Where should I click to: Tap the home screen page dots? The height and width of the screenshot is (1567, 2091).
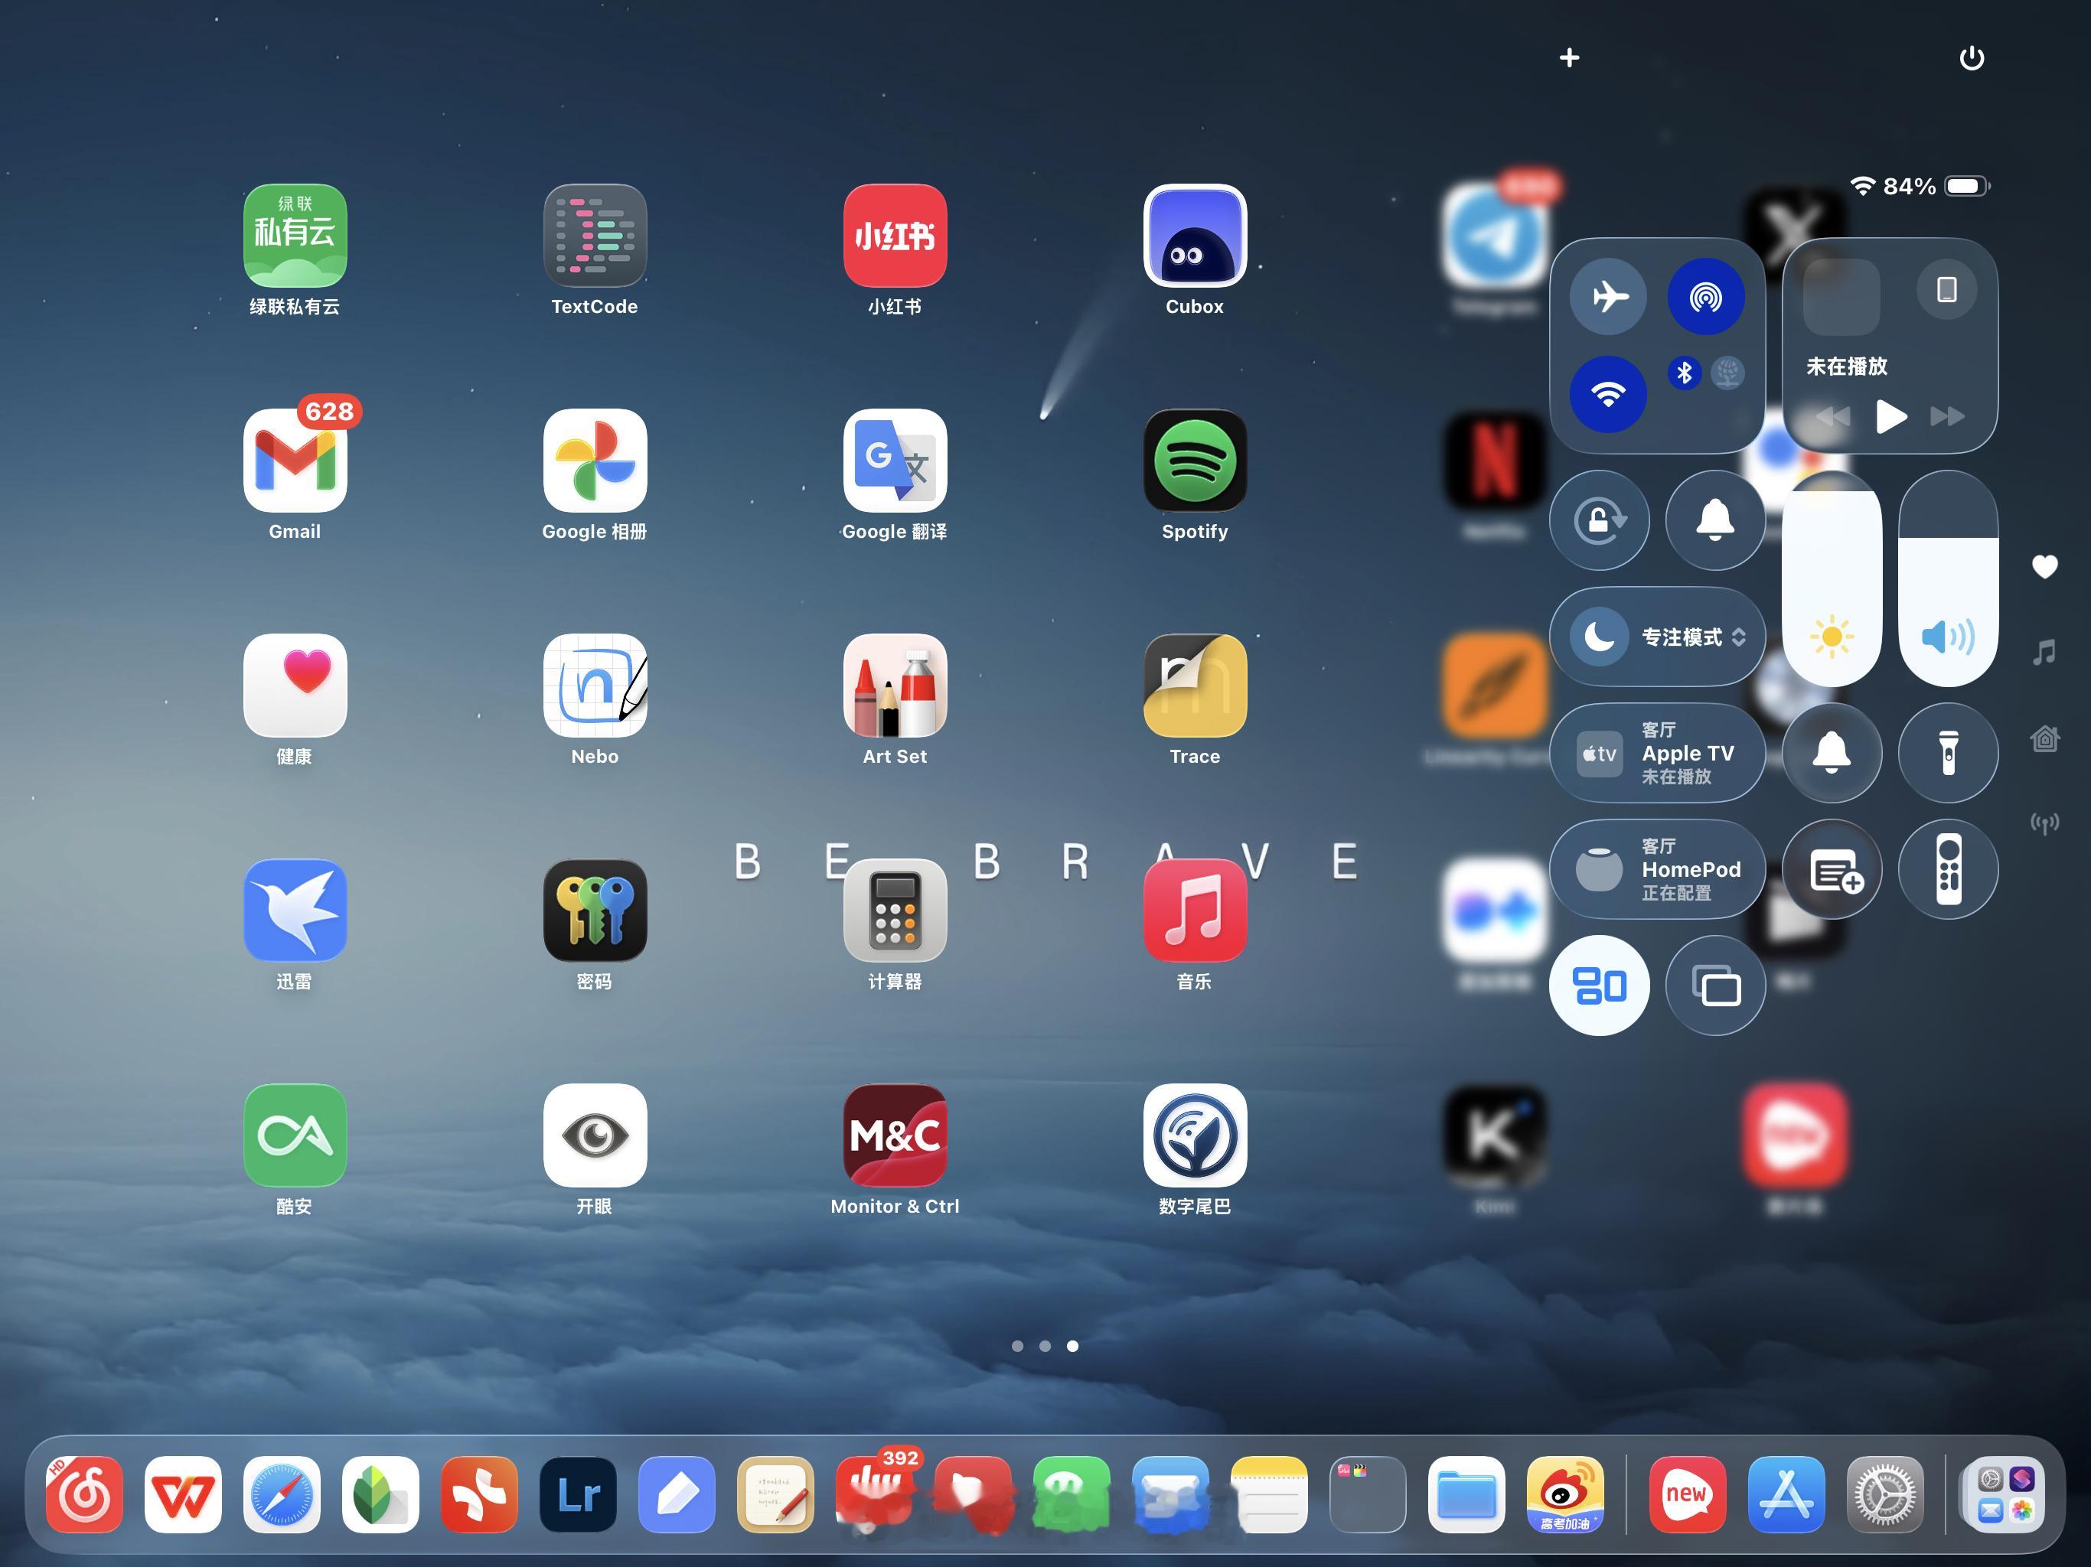pyautogui.click(x=1045, y=1346)
